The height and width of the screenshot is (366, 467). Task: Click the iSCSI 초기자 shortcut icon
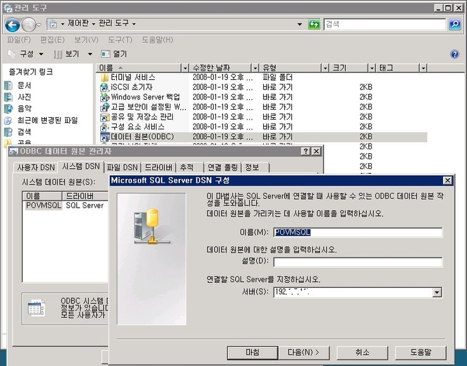click(105, 88)
